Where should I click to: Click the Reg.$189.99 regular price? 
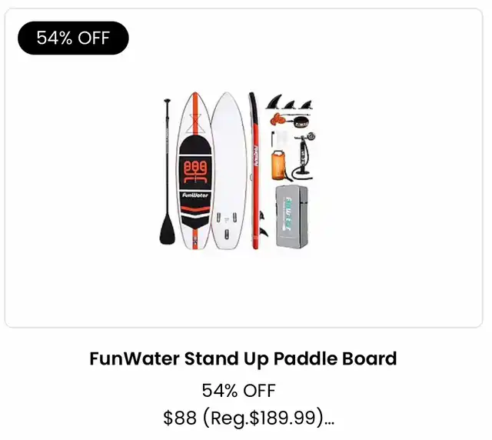click(263, 418)
